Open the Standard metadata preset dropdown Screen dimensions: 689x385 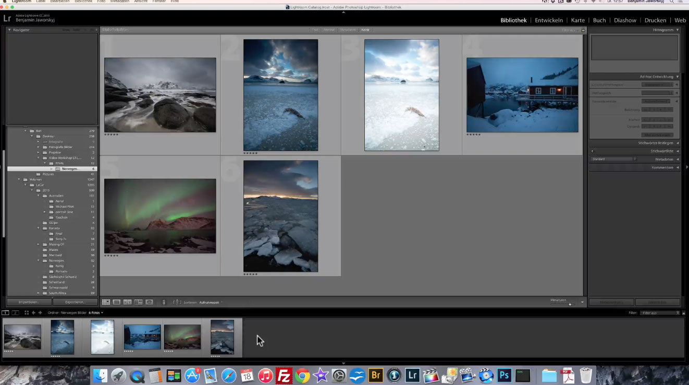tap(613, 159)
